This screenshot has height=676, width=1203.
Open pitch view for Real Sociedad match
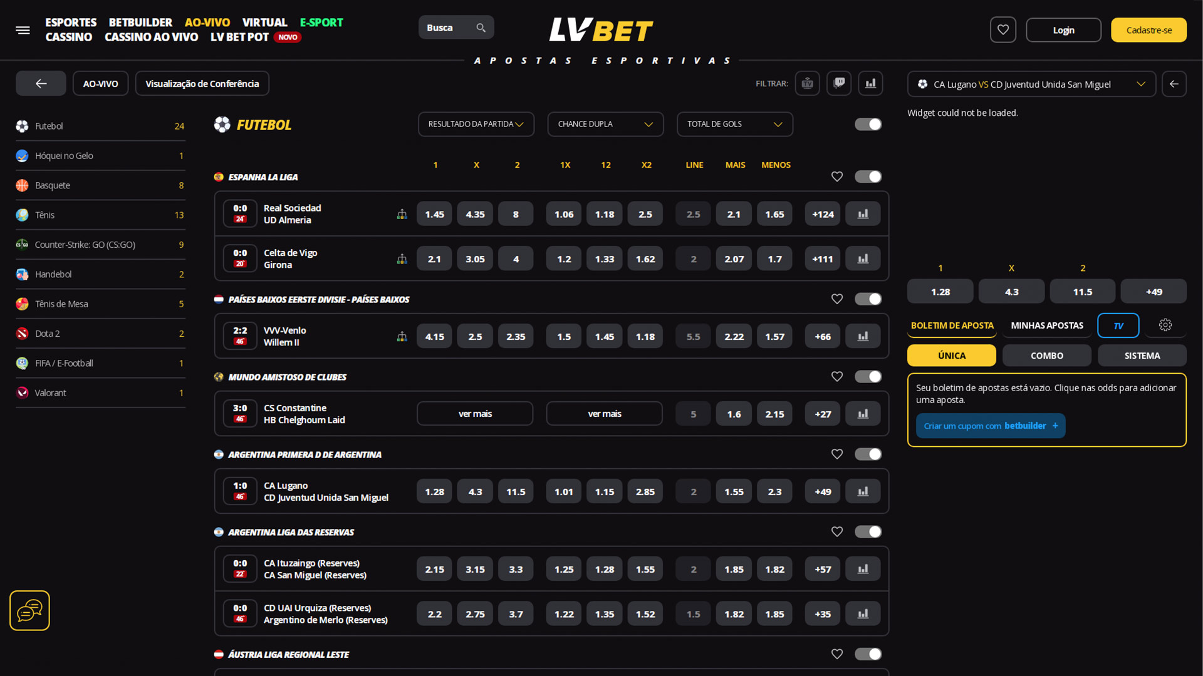[402, 214]
